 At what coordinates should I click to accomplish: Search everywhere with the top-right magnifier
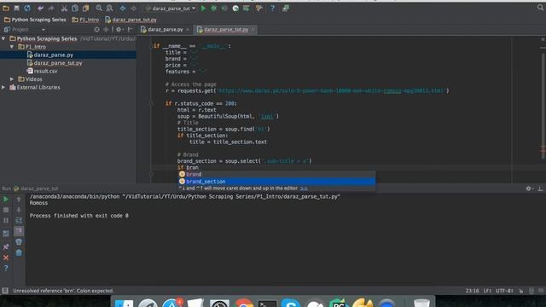540,8
